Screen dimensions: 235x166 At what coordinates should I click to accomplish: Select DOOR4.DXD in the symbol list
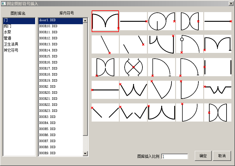[x=61, y=123]
